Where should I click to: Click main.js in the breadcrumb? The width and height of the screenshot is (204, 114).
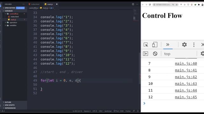45,8
